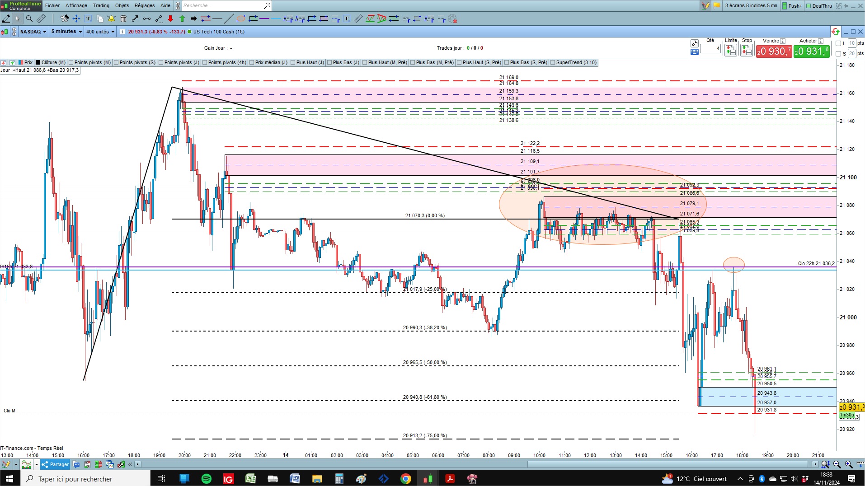The height and width of the screenshot is (486, 865).
Task: Open the 5 minutes timeframe dropdown
Action: point(66,32)
